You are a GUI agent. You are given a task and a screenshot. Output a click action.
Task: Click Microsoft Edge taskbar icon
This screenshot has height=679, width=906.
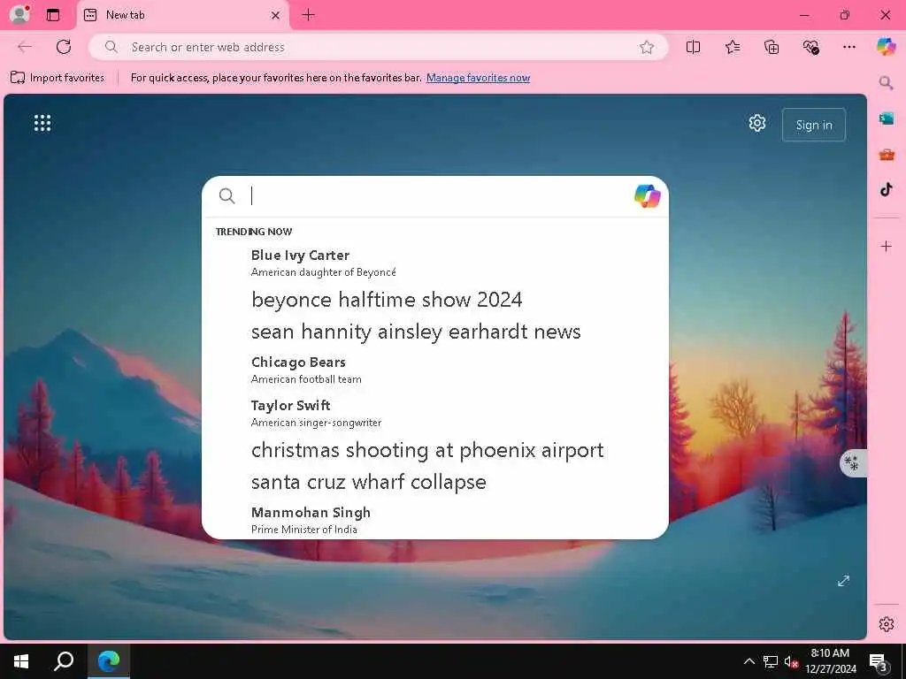(109, 661)
